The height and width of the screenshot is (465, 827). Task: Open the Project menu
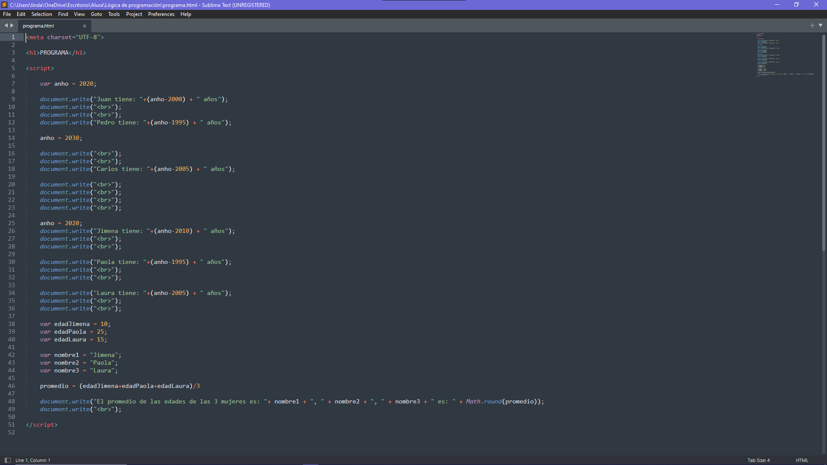[134, 14]
